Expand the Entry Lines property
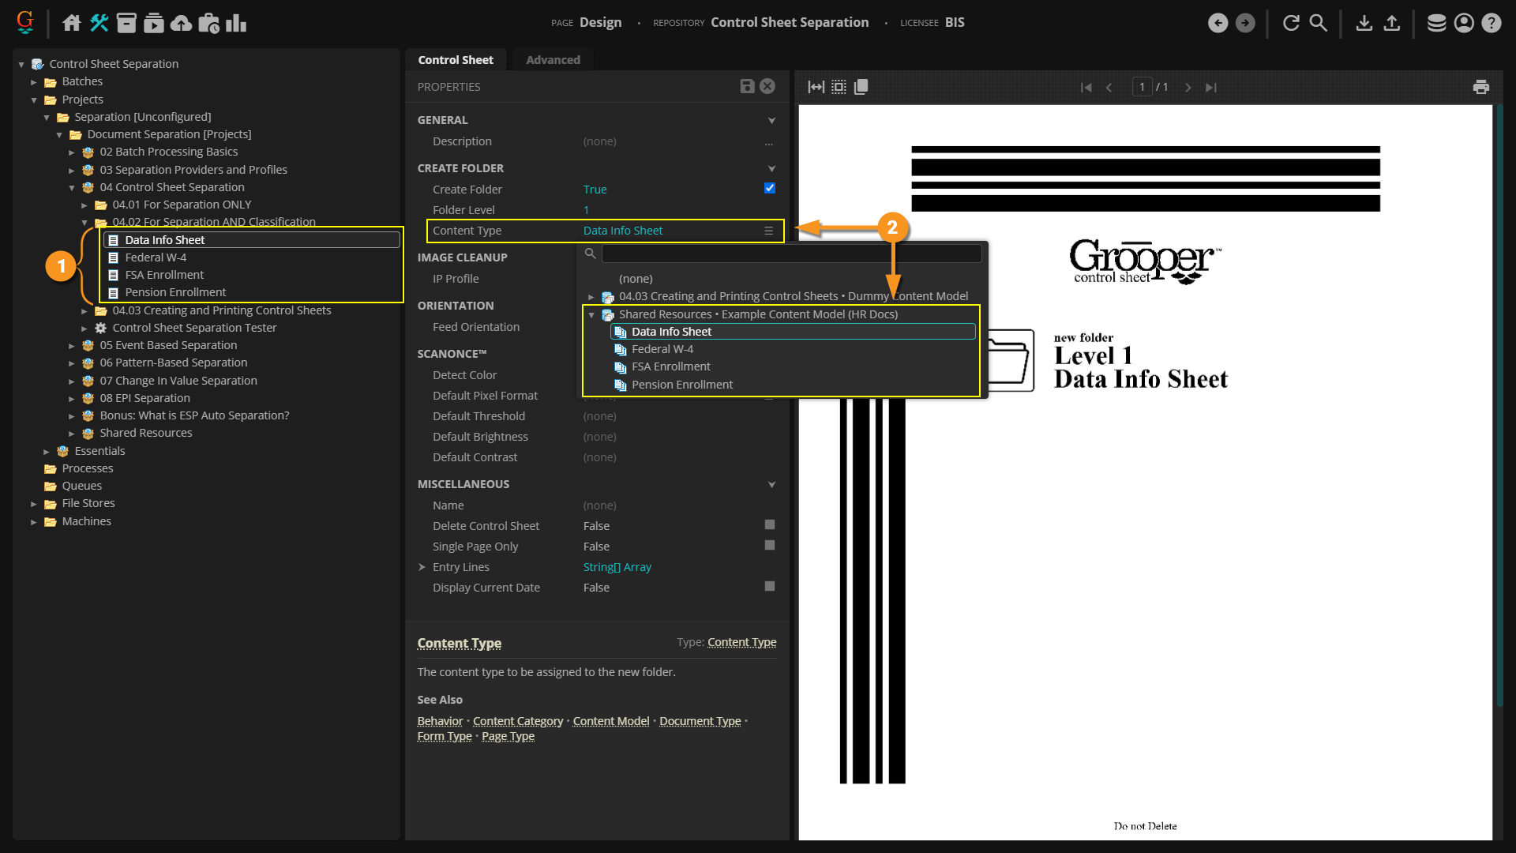Screen dimensions: 1516x853 coord(422,567)
